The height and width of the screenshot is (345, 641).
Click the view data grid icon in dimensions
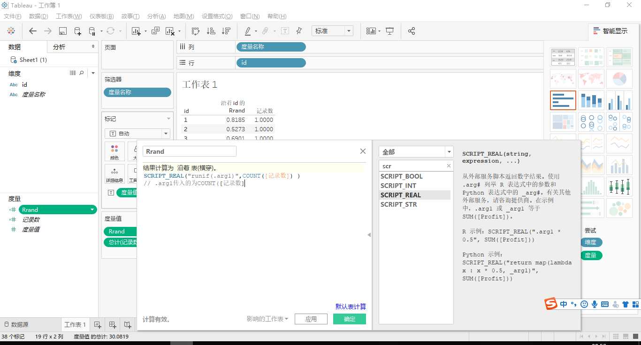(73, 73)
